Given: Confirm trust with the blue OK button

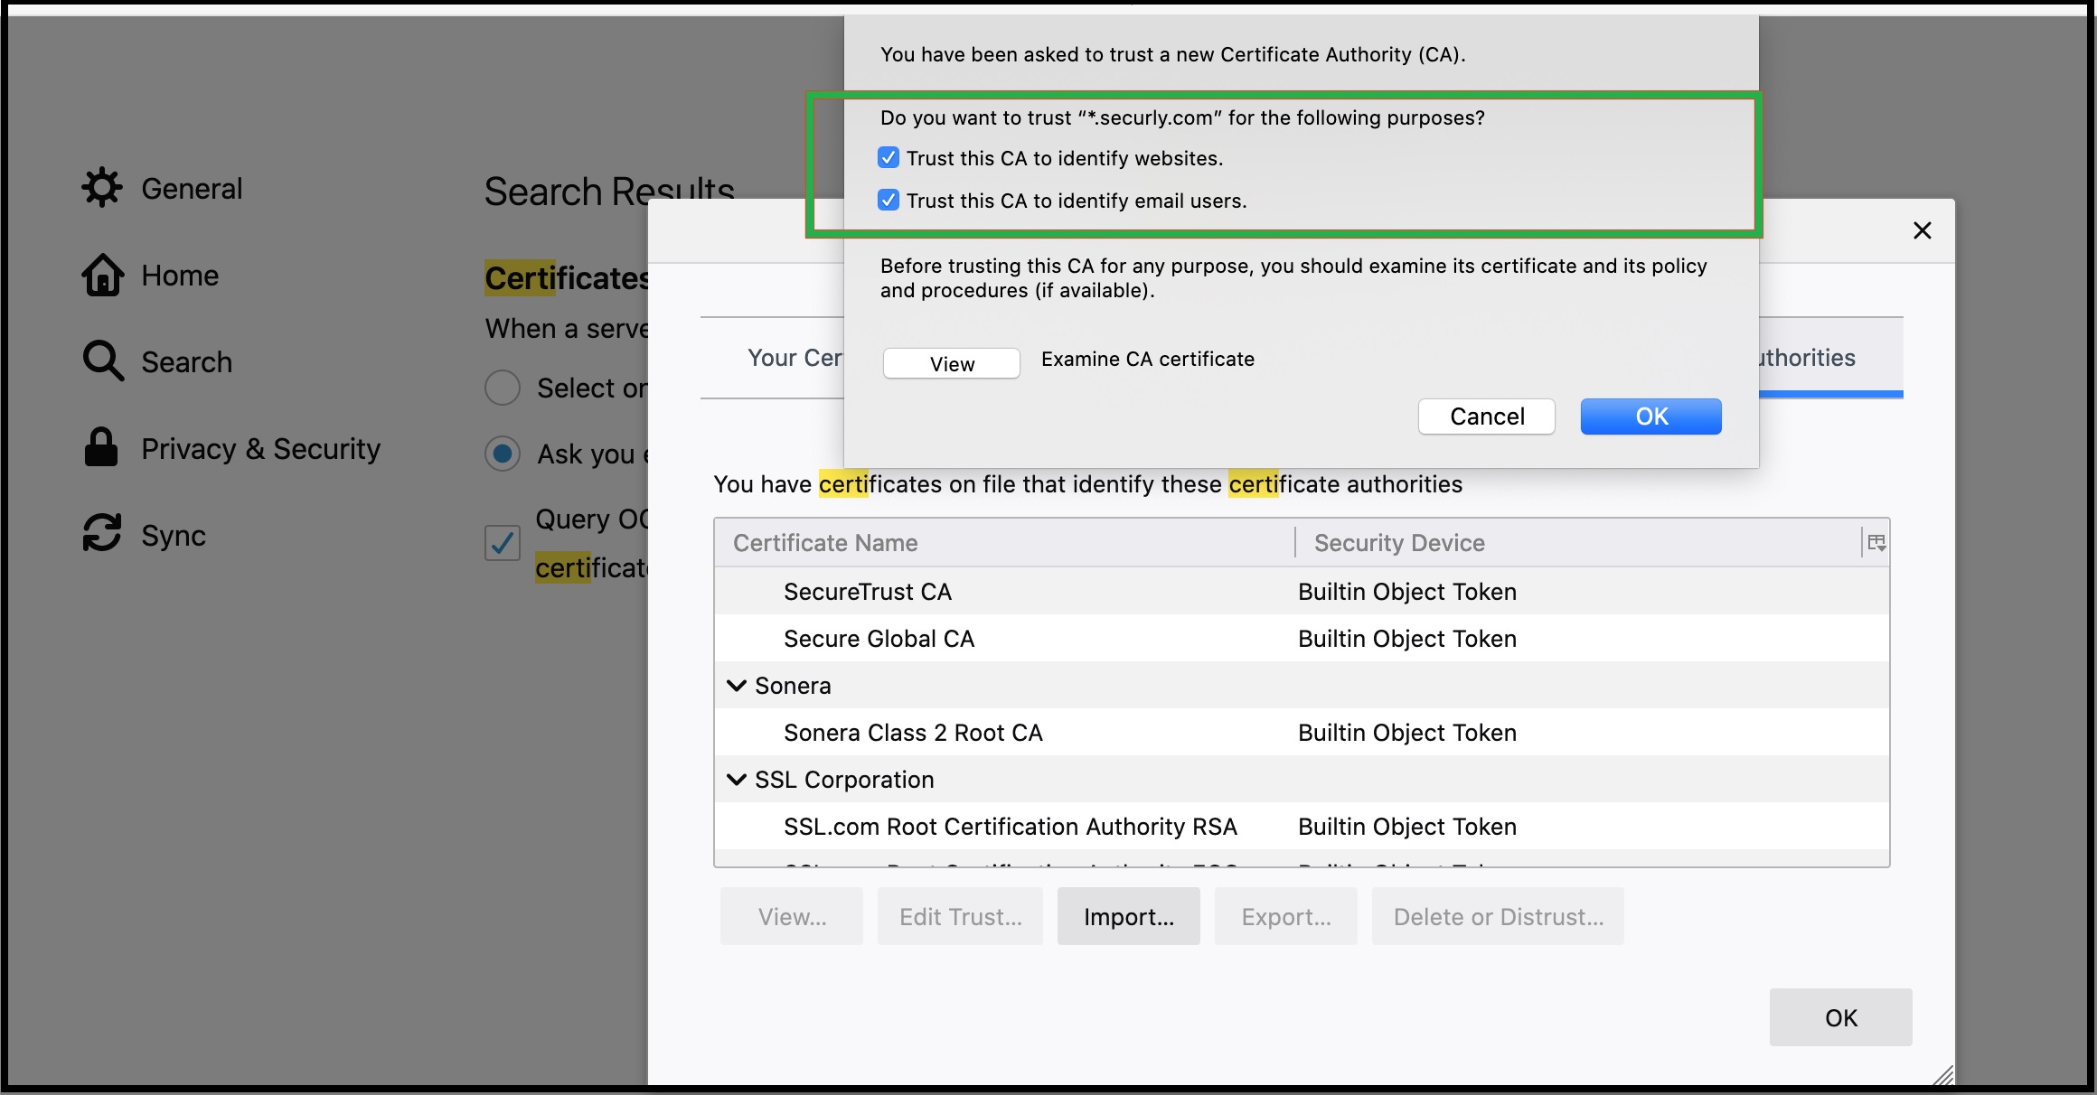Looking at the screenshot, I should [1651, 416].
